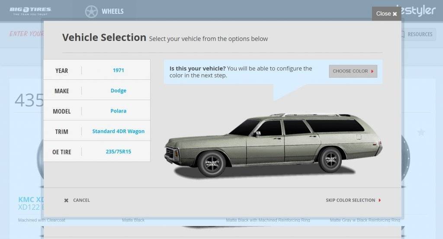Change the model value Polara
443x239 pixels.
click(118, 111)
